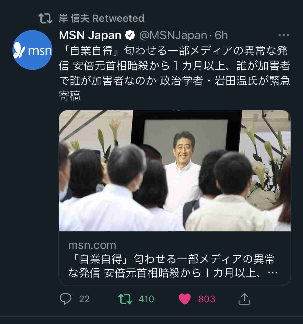Click the 6h timestamp
303x324 pixels.
pos(221,35)
